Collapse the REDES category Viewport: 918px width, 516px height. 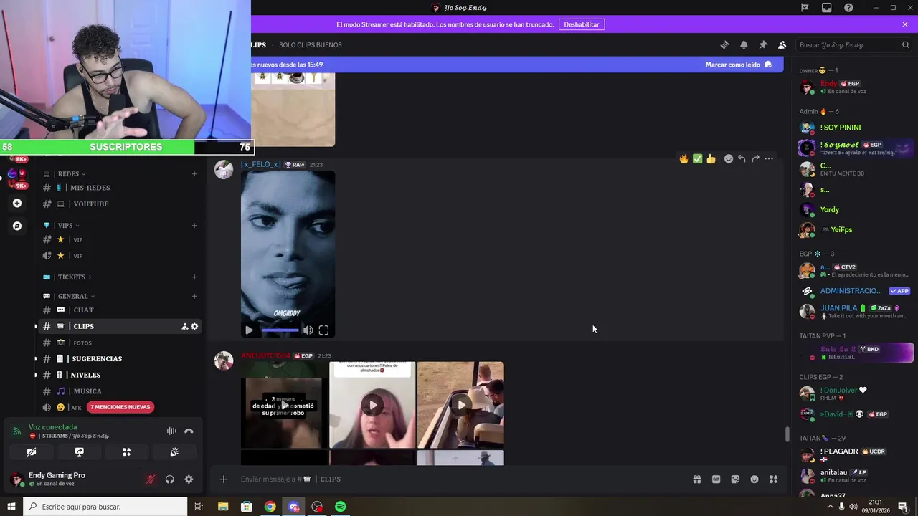[70, 173]
